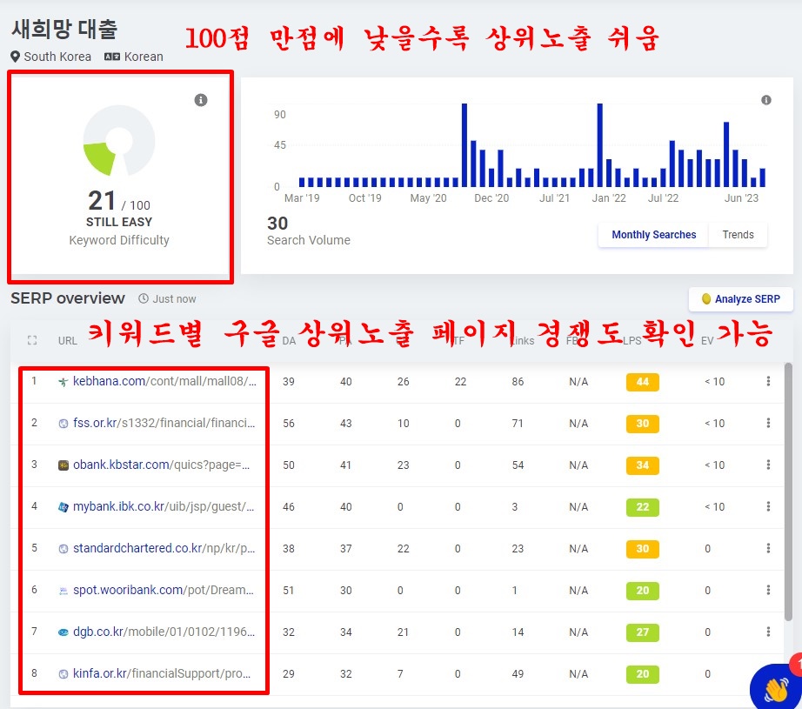Sort by the EV column header
The image size is (802, 709).
[x=707, y=341]
